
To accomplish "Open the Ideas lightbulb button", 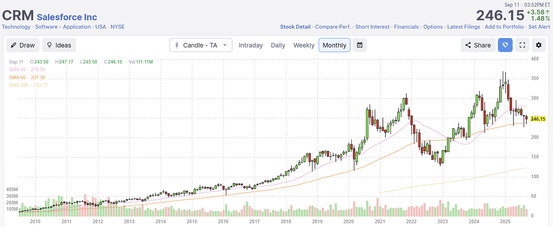I will [x=59, y=45].
